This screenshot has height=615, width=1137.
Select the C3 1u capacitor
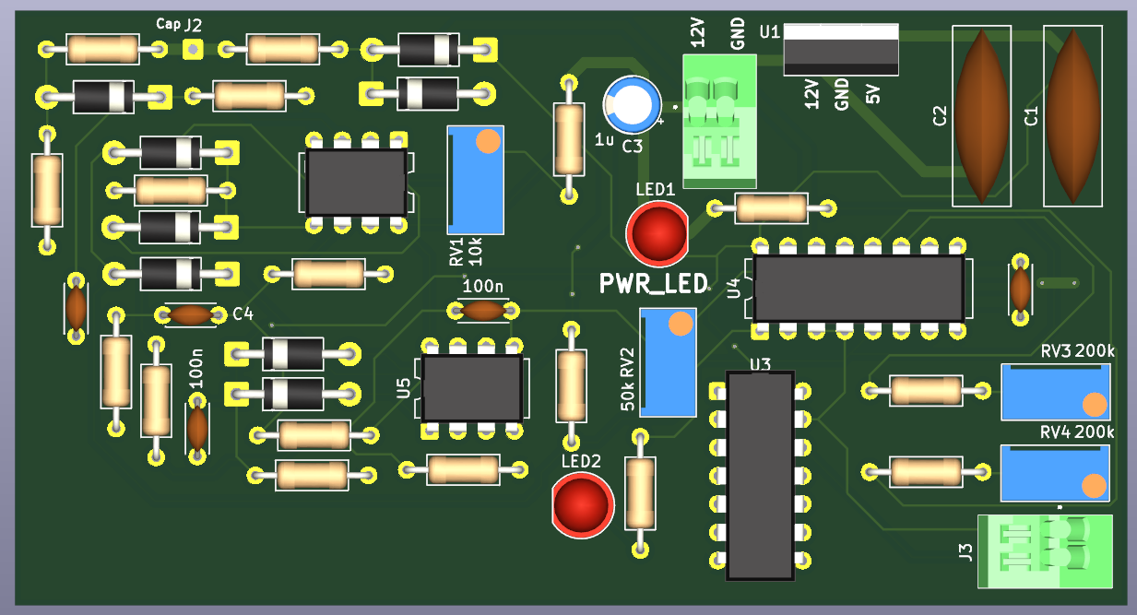point(631,104)
